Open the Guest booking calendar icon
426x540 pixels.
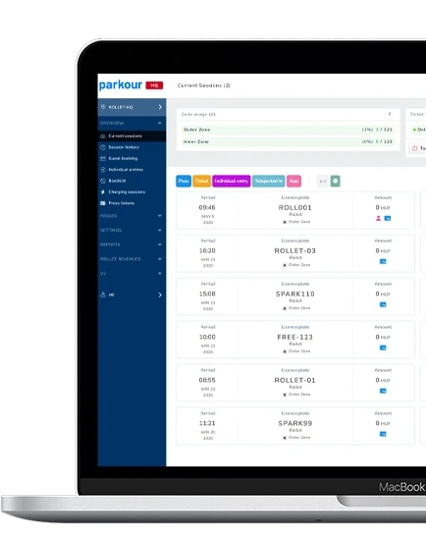pyautogui.click(x=103, y=158)
